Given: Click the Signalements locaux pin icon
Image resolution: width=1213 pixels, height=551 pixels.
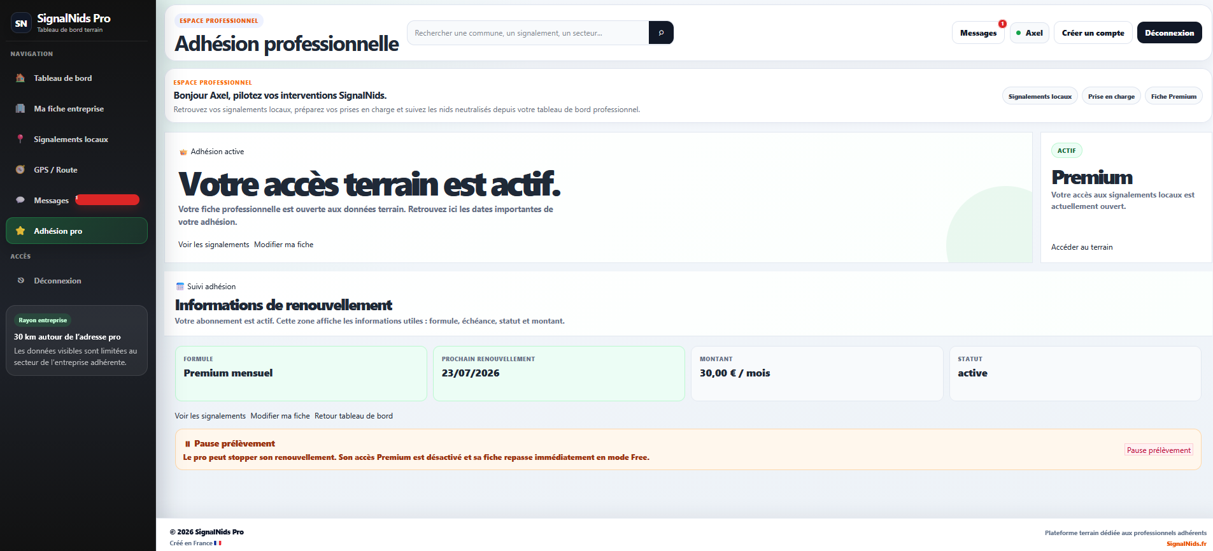Looking at the screenshot, I should (20, 139).
